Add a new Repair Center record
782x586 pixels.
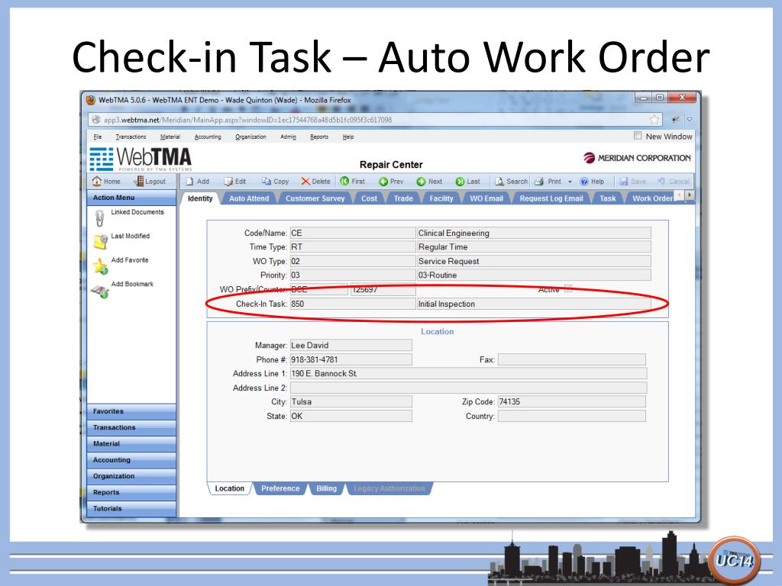198,182
